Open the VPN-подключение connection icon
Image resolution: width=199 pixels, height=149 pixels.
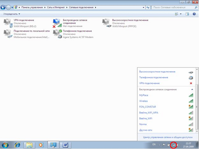click(7, 23)
